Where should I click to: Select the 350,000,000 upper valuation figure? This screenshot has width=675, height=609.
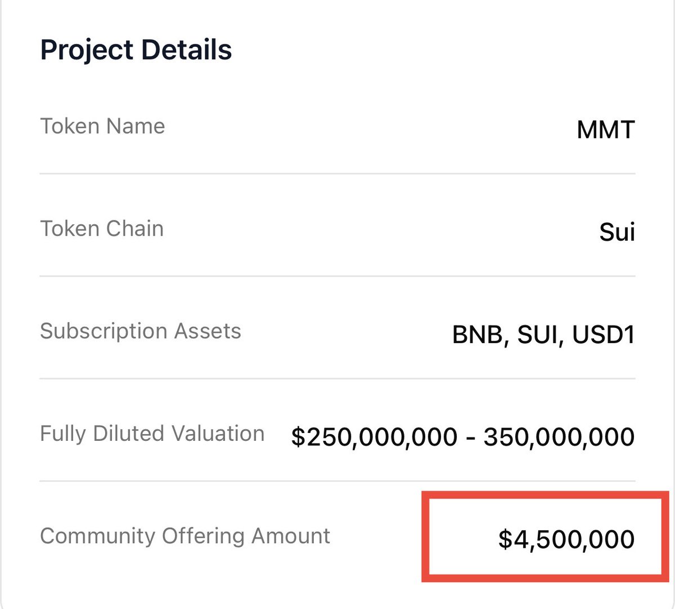(x=559, y=437)
